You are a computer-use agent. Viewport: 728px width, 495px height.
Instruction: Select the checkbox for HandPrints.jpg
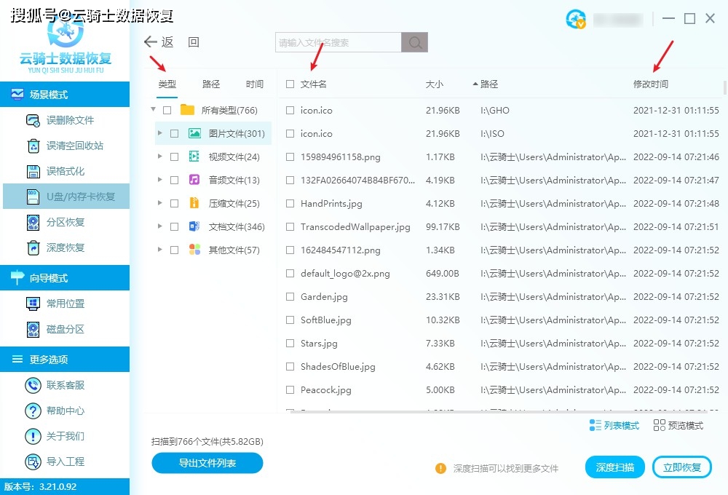click(x=290, y=203)
